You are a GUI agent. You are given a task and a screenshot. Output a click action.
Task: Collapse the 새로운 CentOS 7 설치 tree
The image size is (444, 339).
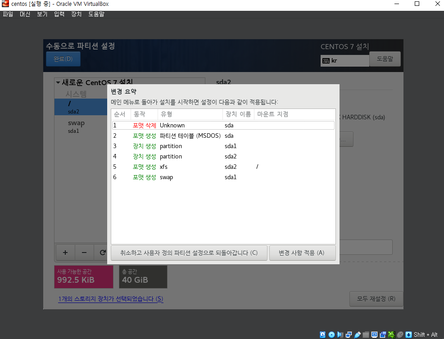(x=58, y=82)
